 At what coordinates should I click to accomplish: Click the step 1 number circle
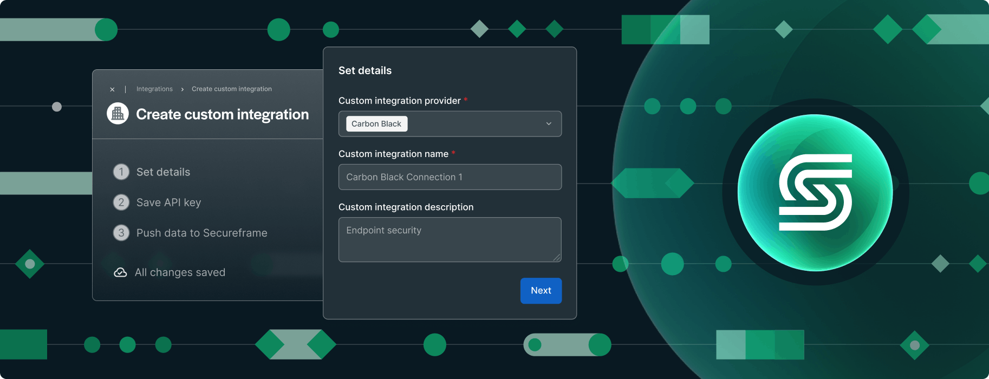[121, 172]
